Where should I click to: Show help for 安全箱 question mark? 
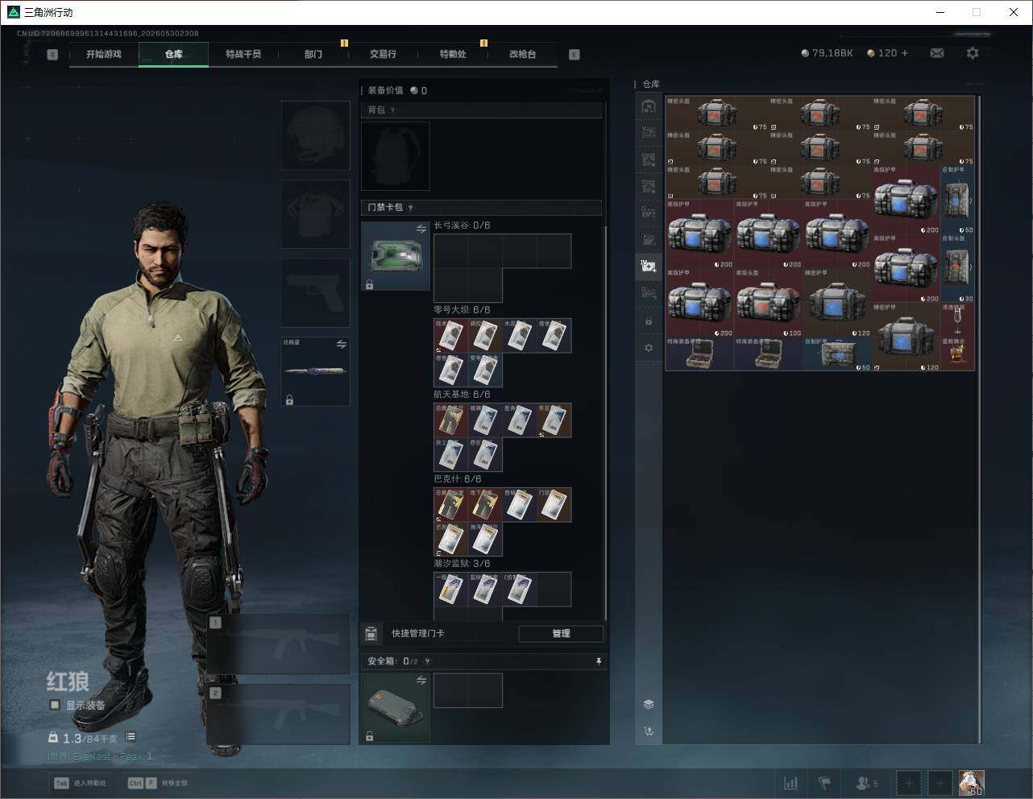coord(427,661)
